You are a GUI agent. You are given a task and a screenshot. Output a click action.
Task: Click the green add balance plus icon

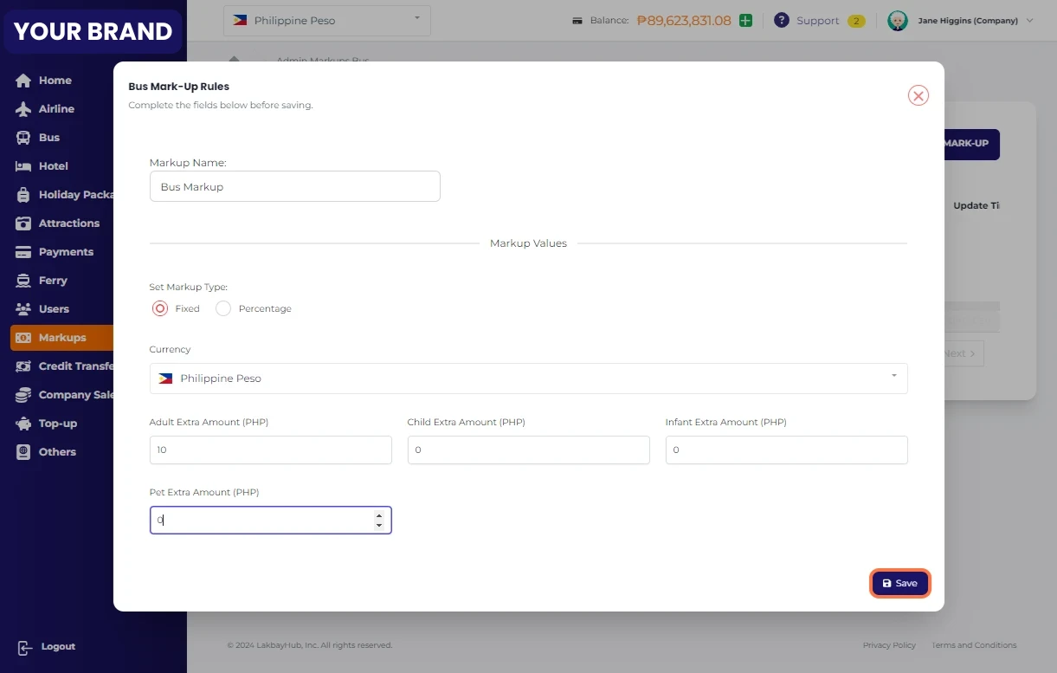click(x=745, y=21)
